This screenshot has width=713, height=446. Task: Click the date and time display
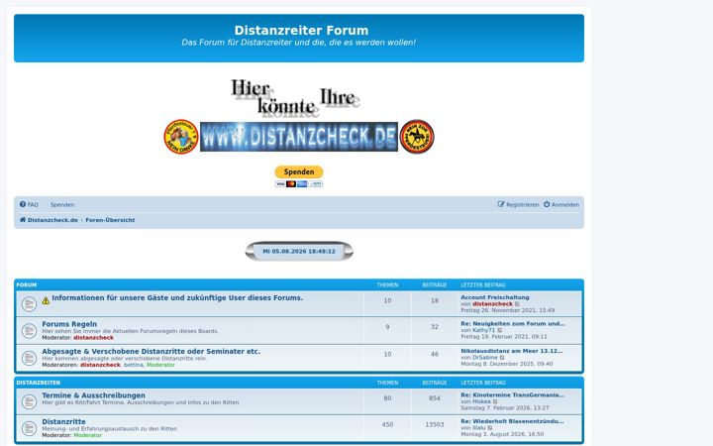pos(299,251)
